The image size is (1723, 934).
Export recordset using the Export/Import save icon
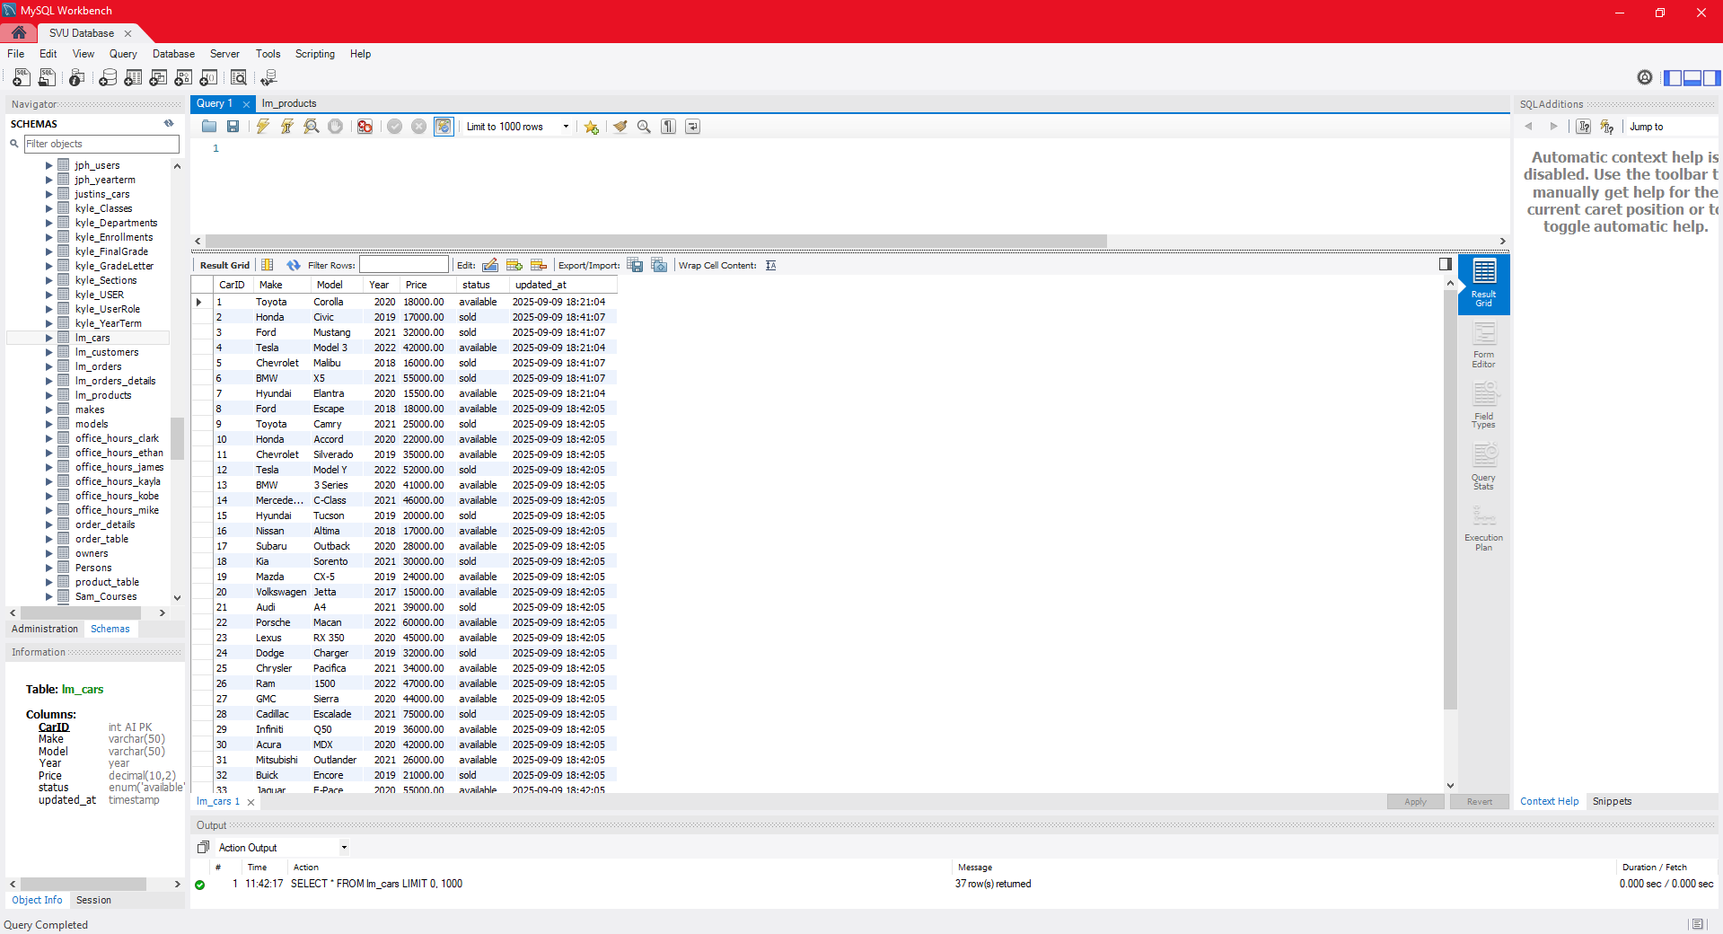point(635,265)
